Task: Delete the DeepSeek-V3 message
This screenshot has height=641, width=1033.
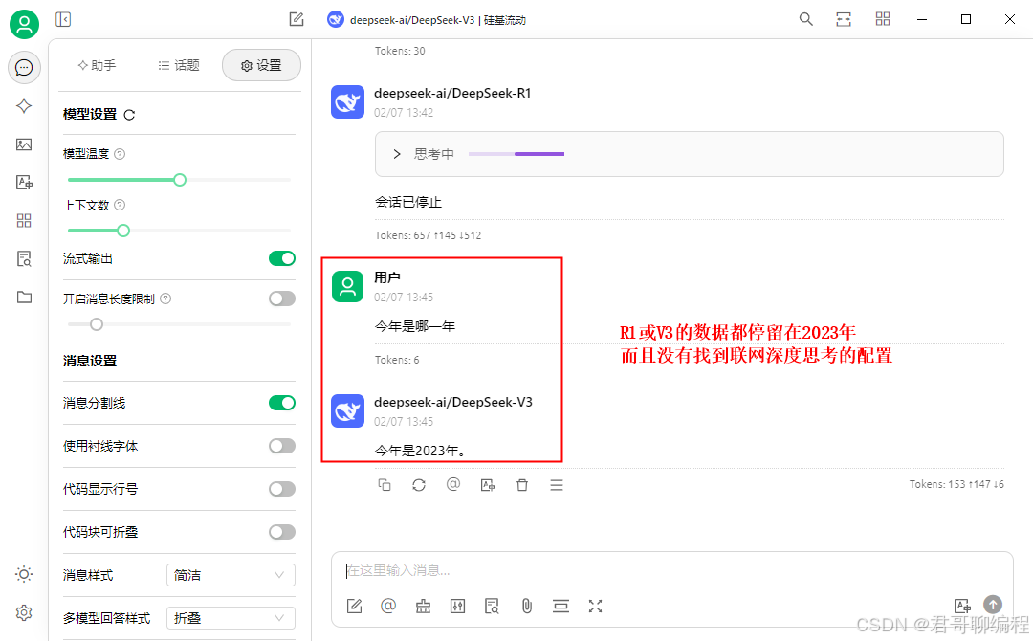Action: point(522,485)
